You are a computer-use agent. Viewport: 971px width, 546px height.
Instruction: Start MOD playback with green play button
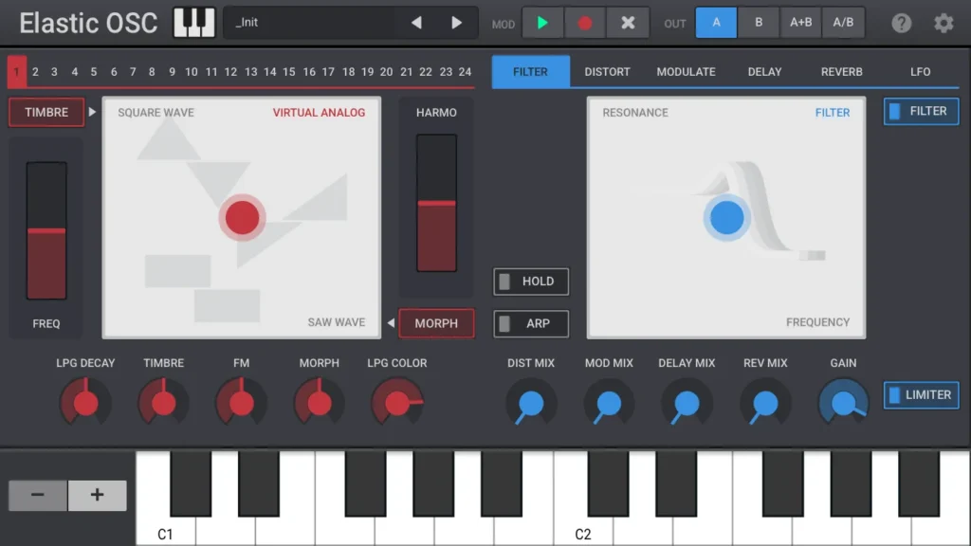tap(542, 23)
